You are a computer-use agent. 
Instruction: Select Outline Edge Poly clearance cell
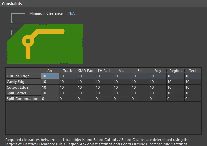coord(157,76)
